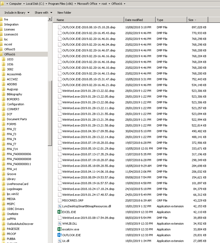Click the New folder button
The width and height of the screenshot is (220, 243).
(x=64, y=12)
